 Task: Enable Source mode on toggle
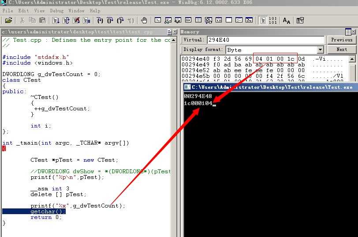pos(263,21)
